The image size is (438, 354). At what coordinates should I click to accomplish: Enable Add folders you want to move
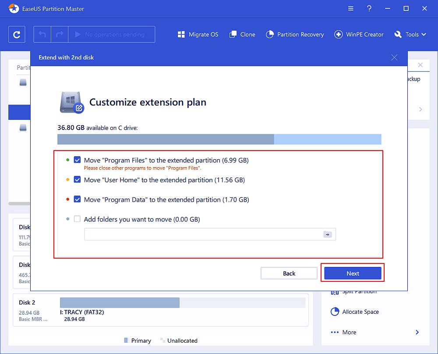(x=78, y=219)
